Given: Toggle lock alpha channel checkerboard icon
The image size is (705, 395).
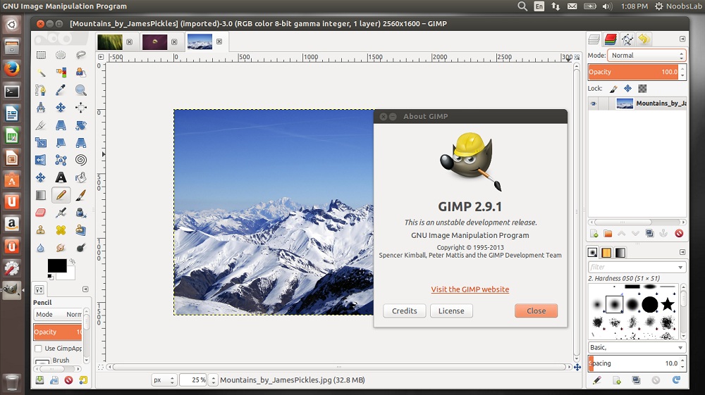Looking at the screenshot, I should pos(642,89).
